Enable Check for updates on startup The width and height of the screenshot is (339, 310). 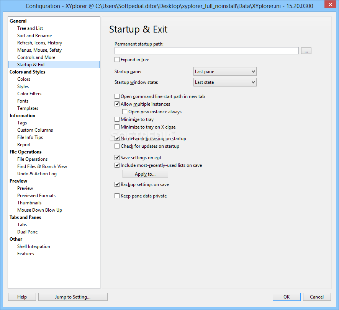[117, 146]
